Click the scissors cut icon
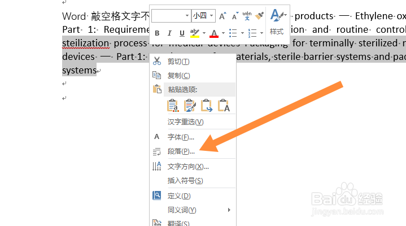Viewport: 406px width, 226px height. coord(156,61)
